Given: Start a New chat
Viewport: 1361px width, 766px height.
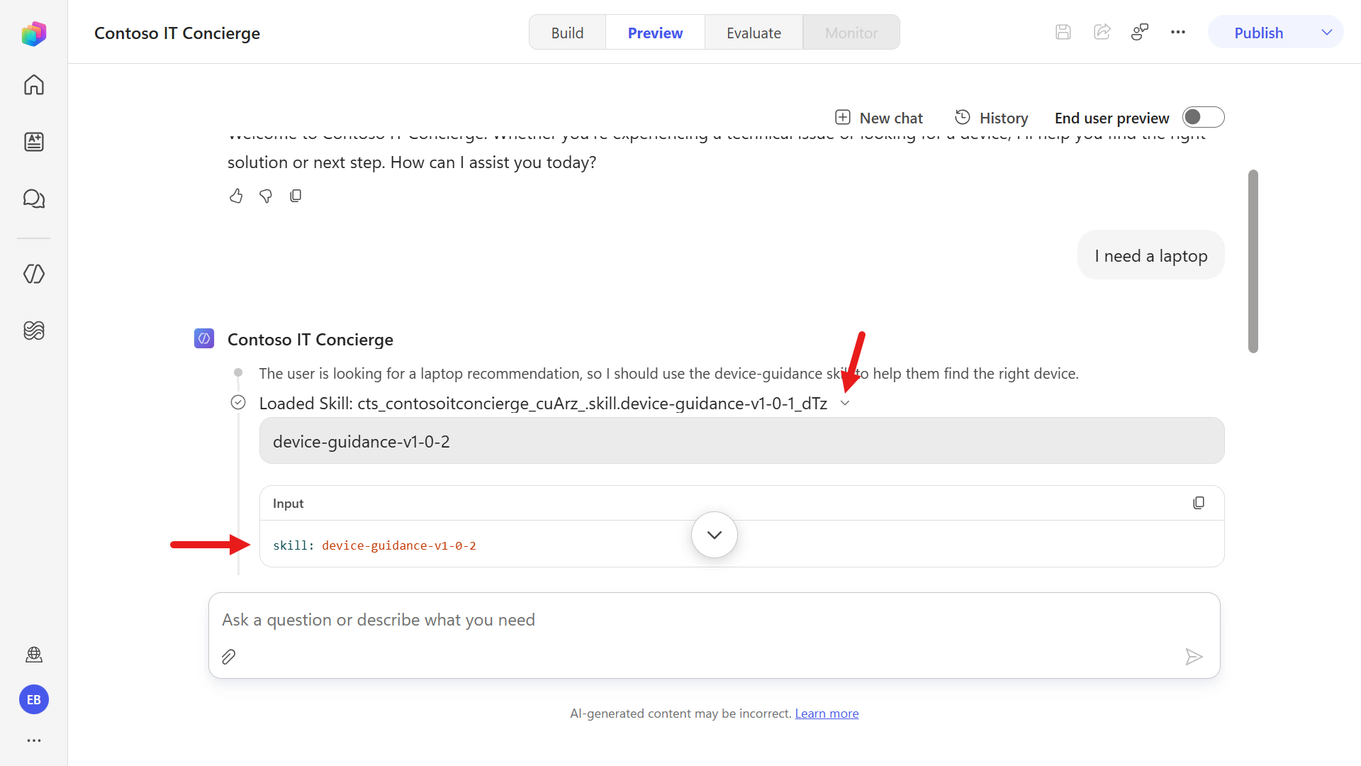Looking at the screenshot, I should 879,118.
